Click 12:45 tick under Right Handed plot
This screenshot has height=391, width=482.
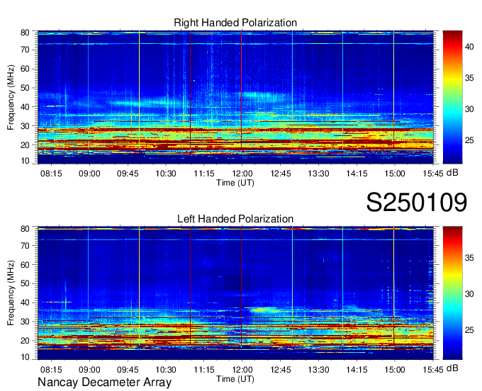(281, 174)
